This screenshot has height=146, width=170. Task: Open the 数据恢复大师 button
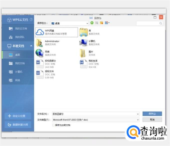[x=18, y=124]
